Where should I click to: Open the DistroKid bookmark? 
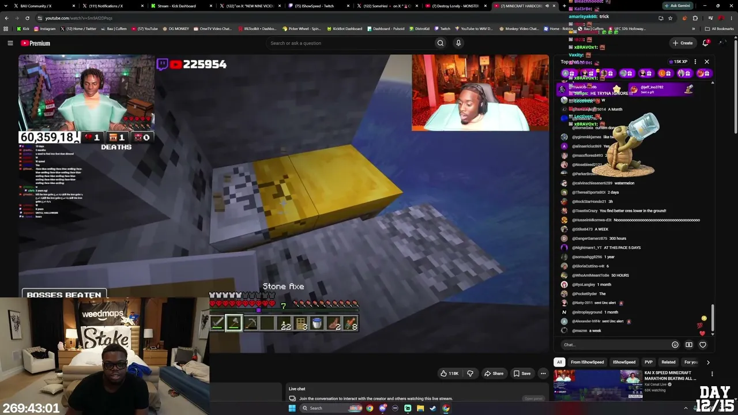click(421, 29)
